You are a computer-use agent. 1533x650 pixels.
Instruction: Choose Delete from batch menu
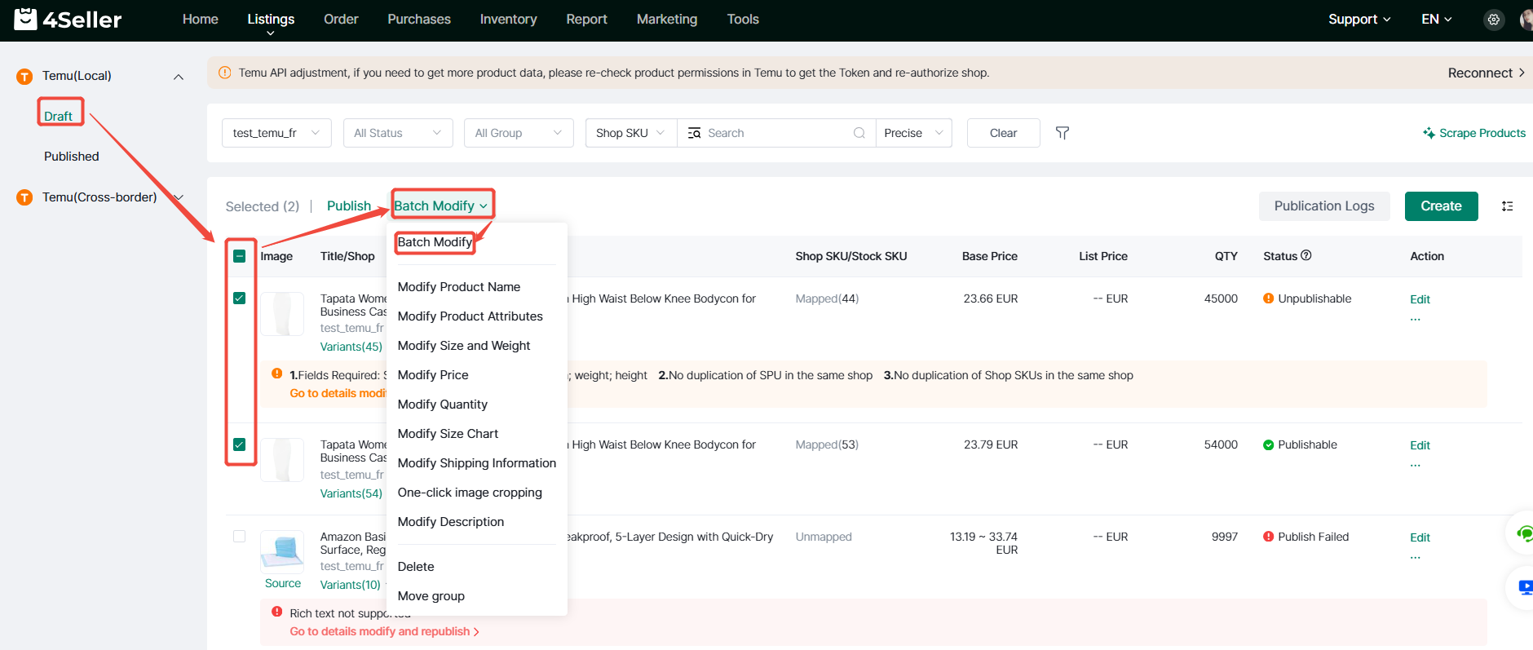click(416, 567)
